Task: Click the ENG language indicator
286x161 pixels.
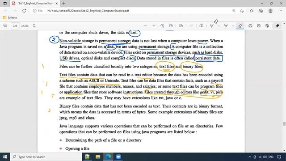Action: click(271, 157)
